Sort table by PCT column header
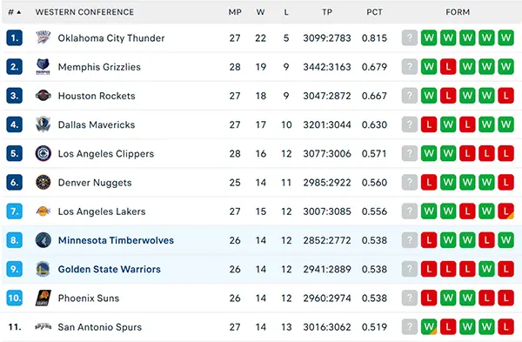This screenshot has width=522, height=342. (x=374, y=12)
